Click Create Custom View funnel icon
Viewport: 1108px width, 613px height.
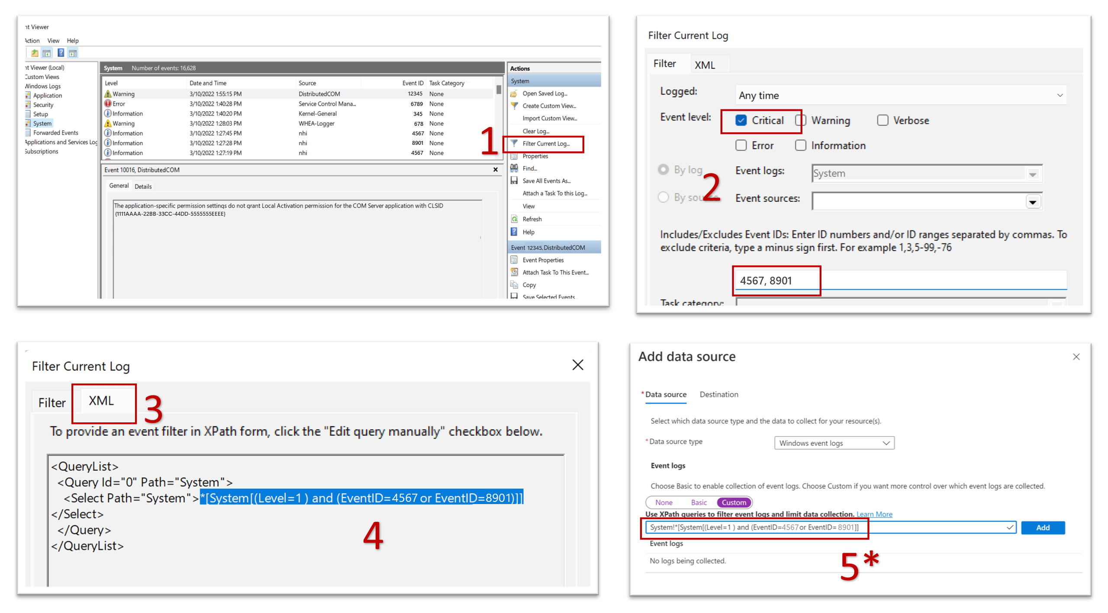point(514,106)
